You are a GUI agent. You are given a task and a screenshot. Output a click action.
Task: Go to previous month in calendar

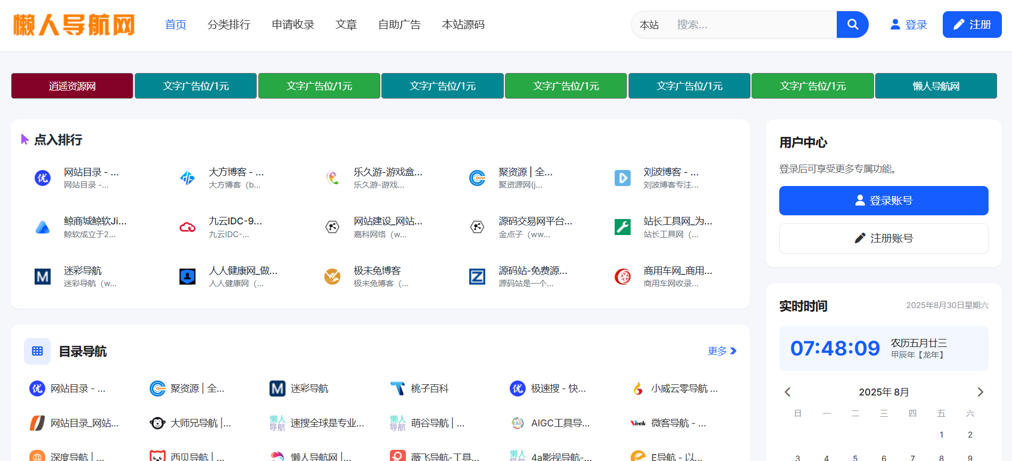click(788, 392)
